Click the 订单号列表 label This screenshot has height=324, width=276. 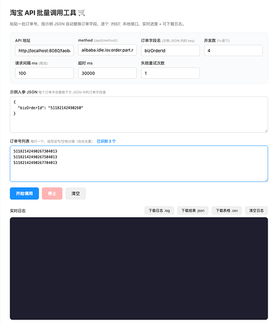19,141
